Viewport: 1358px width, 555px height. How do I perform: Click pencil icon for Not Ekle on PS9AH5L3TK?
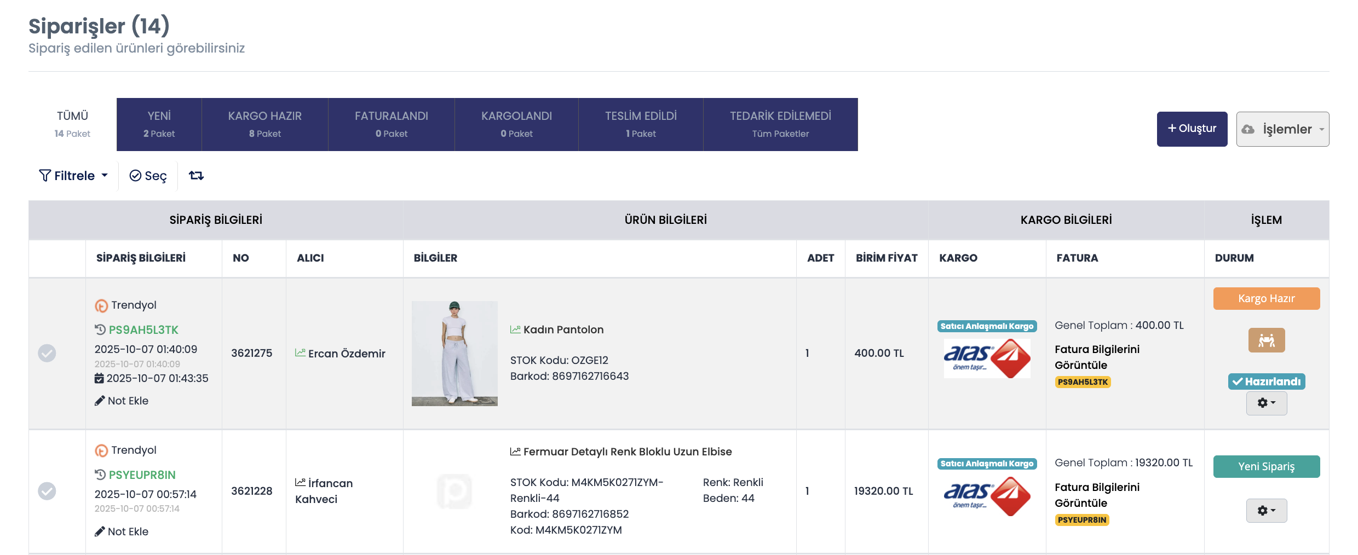100,401
